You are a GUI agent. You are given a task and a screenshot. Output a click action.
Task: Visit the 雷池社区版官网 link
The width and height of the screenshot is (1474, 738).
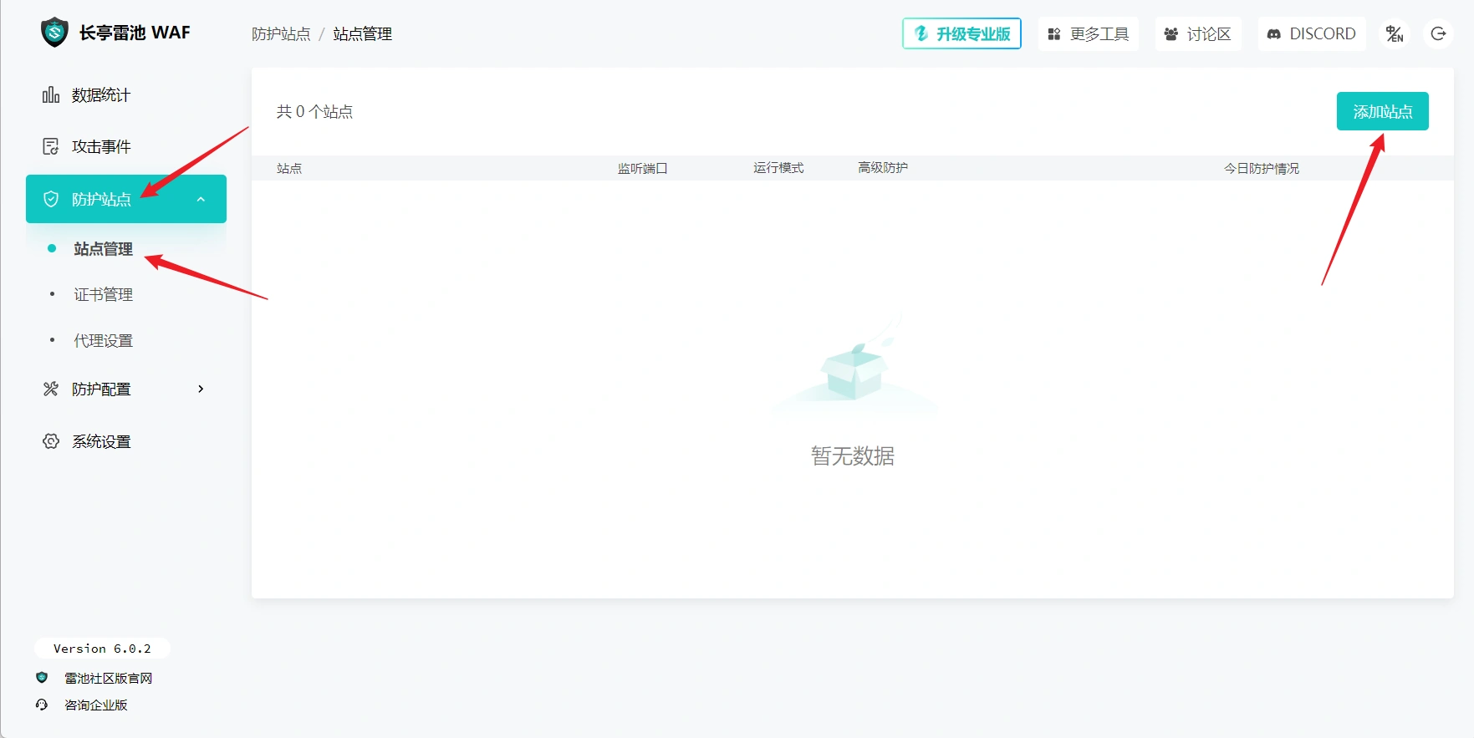[108, 678]
